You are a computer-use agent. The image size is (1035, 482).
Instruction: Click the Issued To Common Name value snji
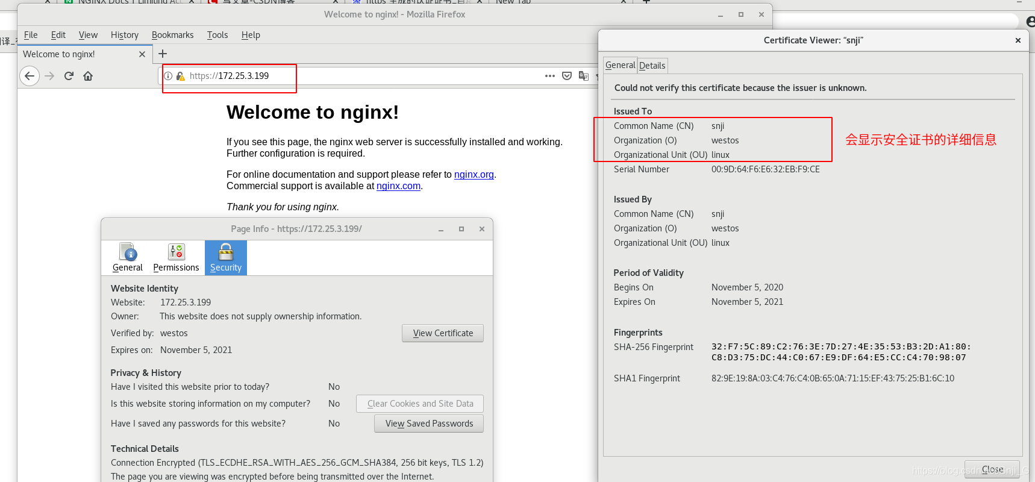click(x=718, y=126)
